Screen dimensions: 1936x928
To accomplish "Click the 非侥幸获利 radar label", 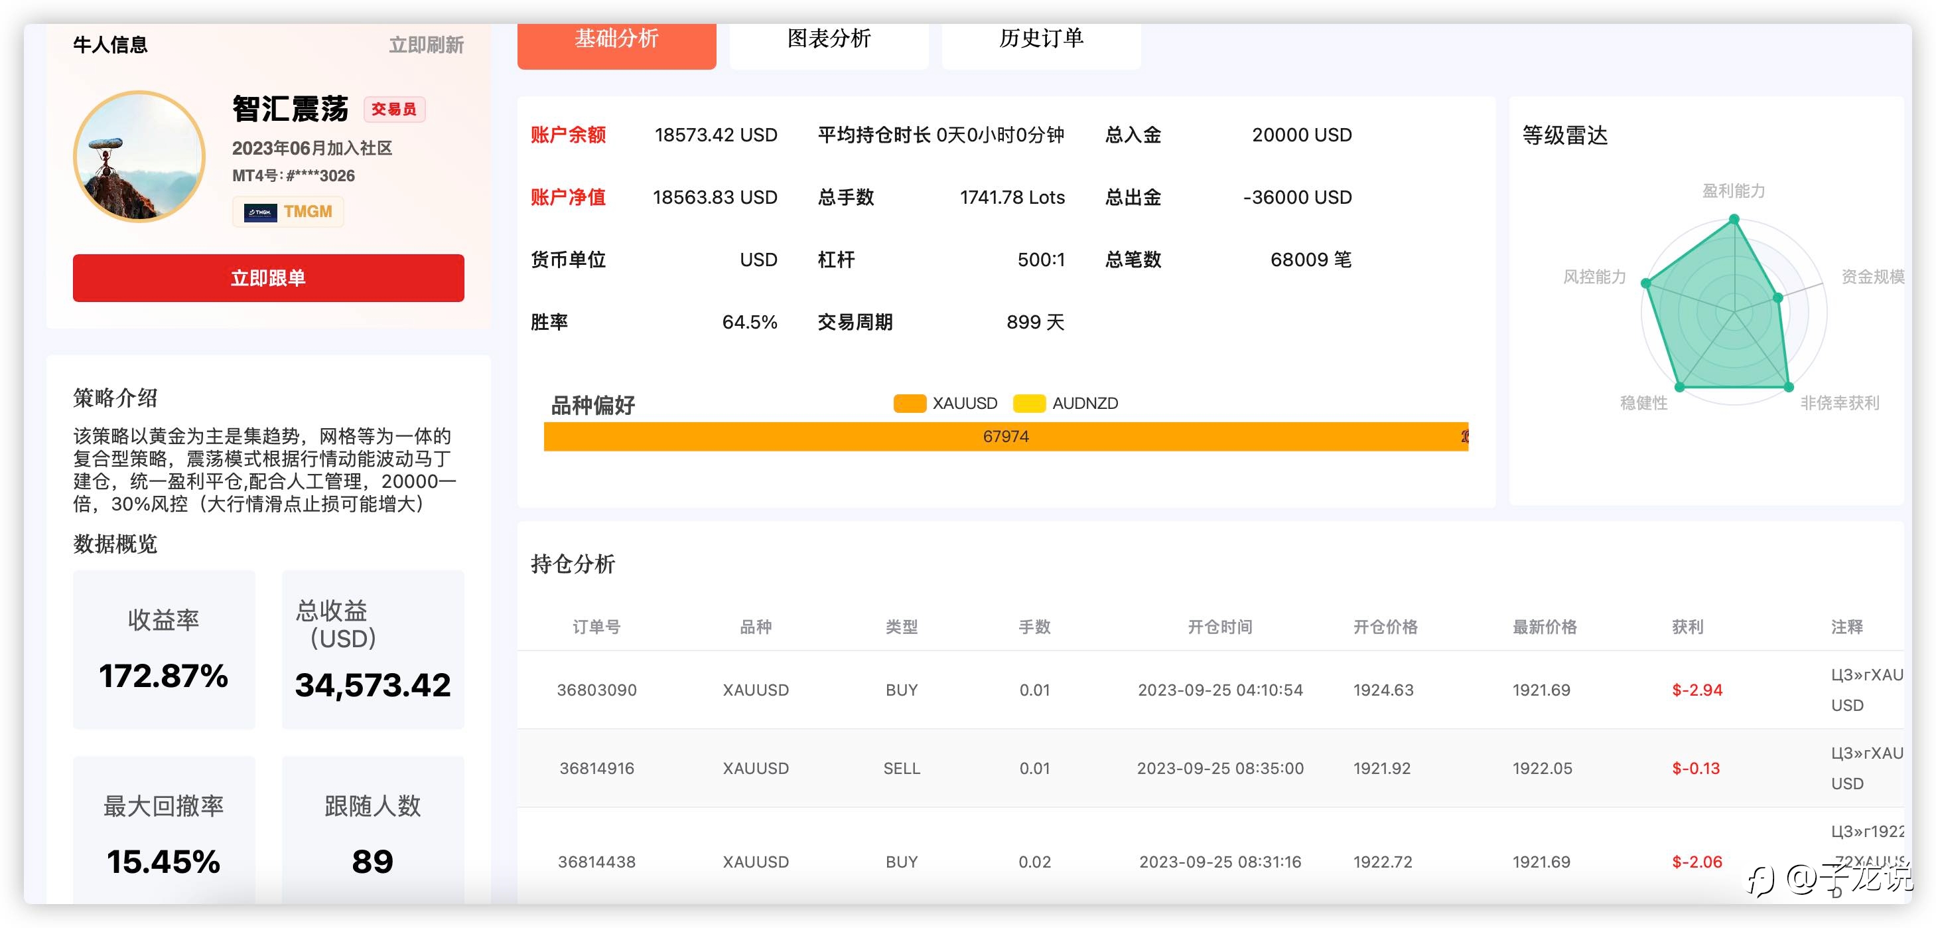I will (x=1839, y=403).
